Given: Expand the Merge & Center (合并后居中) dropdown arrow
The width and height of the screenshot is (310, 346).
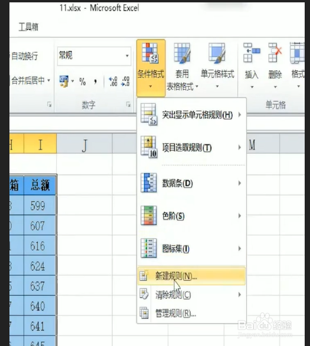Looking at the screenshot, I should 49,80.
